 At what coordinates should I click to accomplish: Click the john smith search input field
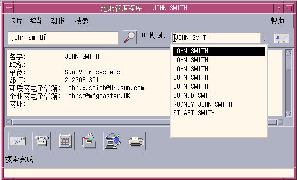63,38
